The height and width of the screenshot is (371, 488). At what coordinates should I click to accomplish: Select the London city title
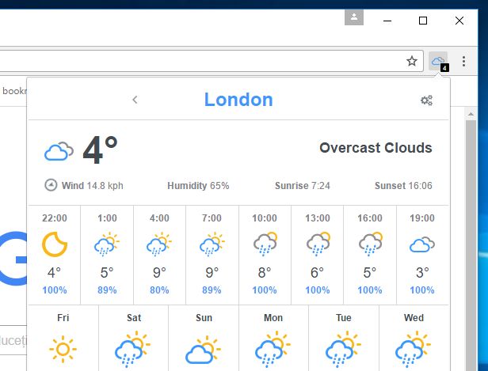pyautogui.click(x=238, y=100)
